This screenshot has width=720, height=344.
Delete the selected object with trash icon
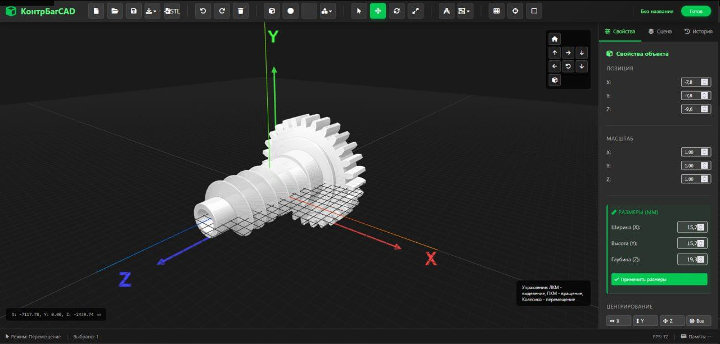[240, 11]
